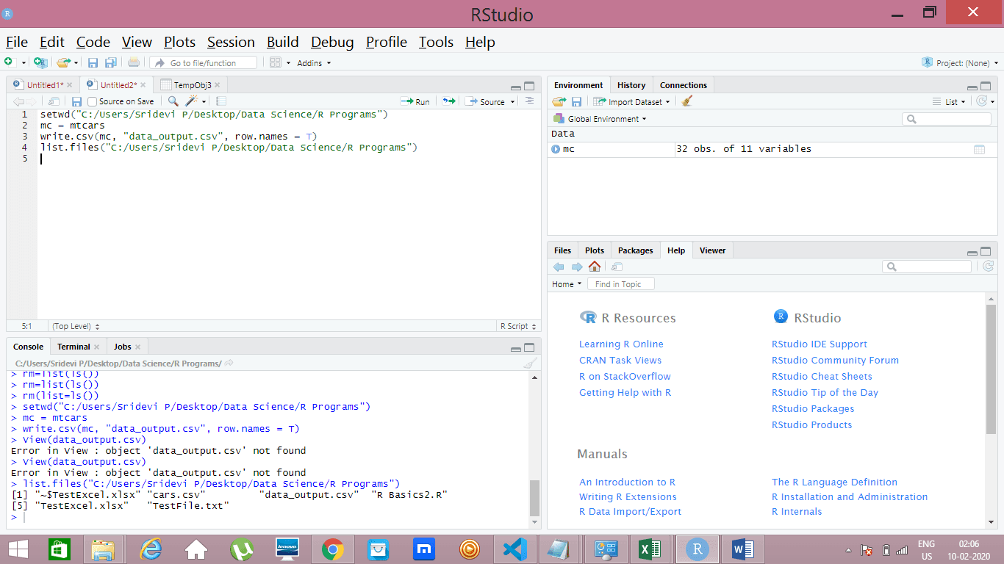Click the Print document icon
The width and height of the screenshot is (1004, 564).
pos(133,62)
